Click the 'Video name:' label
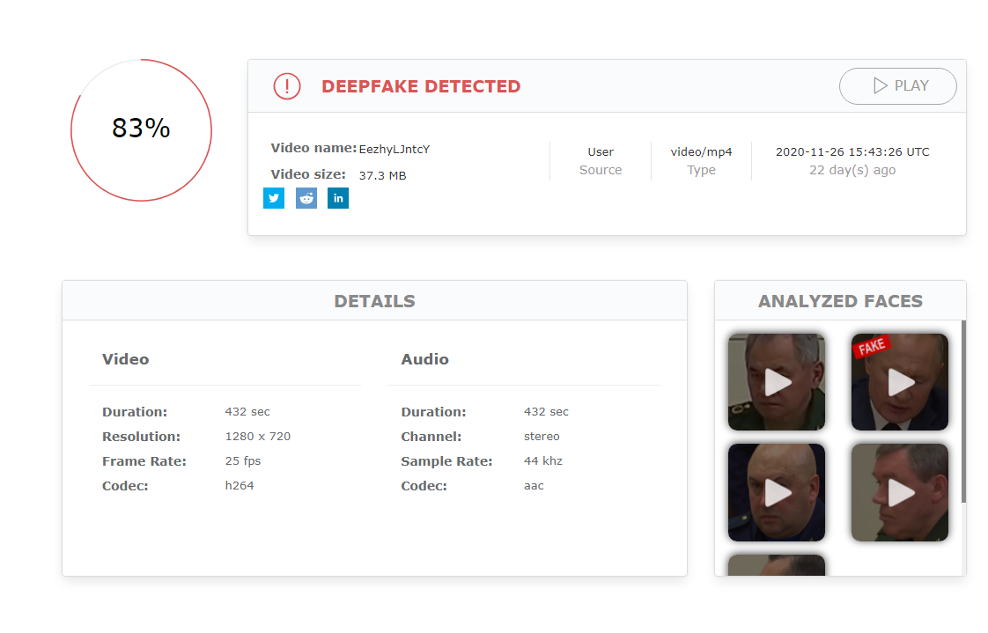 tap(313, 148)
